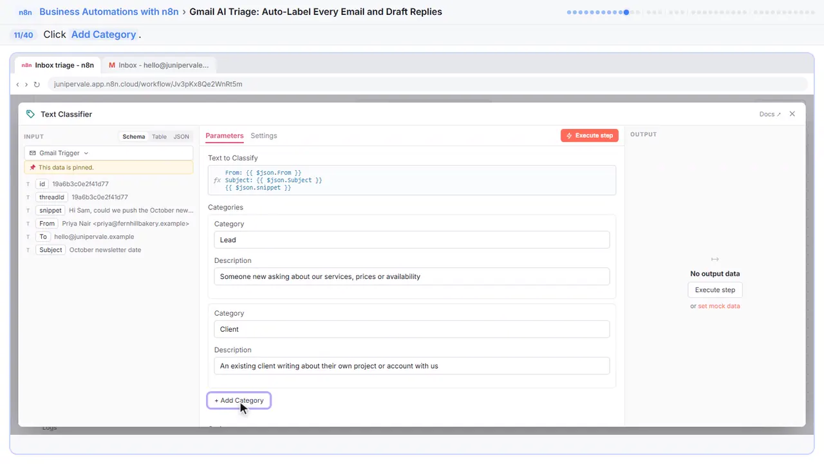824x464 pixels.
Task: Click the set mock data link
Action: [719, 306]
